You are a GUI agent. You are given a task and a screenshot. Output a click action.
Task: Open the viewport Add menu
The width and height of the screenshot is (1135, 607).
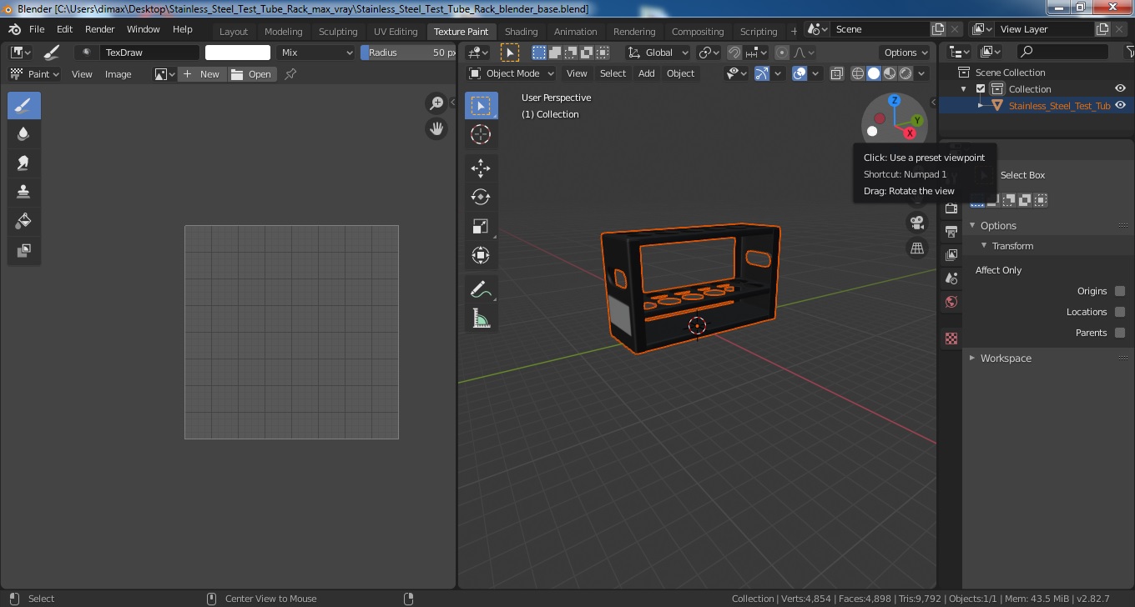647,73
